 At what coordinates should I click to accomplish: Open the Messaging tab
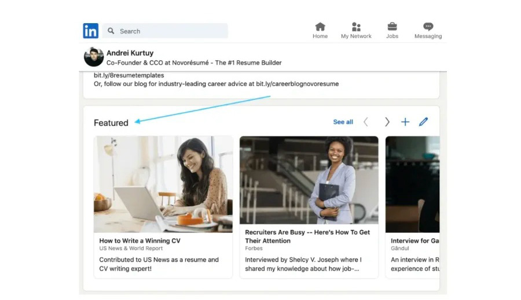tap(428, 31)
